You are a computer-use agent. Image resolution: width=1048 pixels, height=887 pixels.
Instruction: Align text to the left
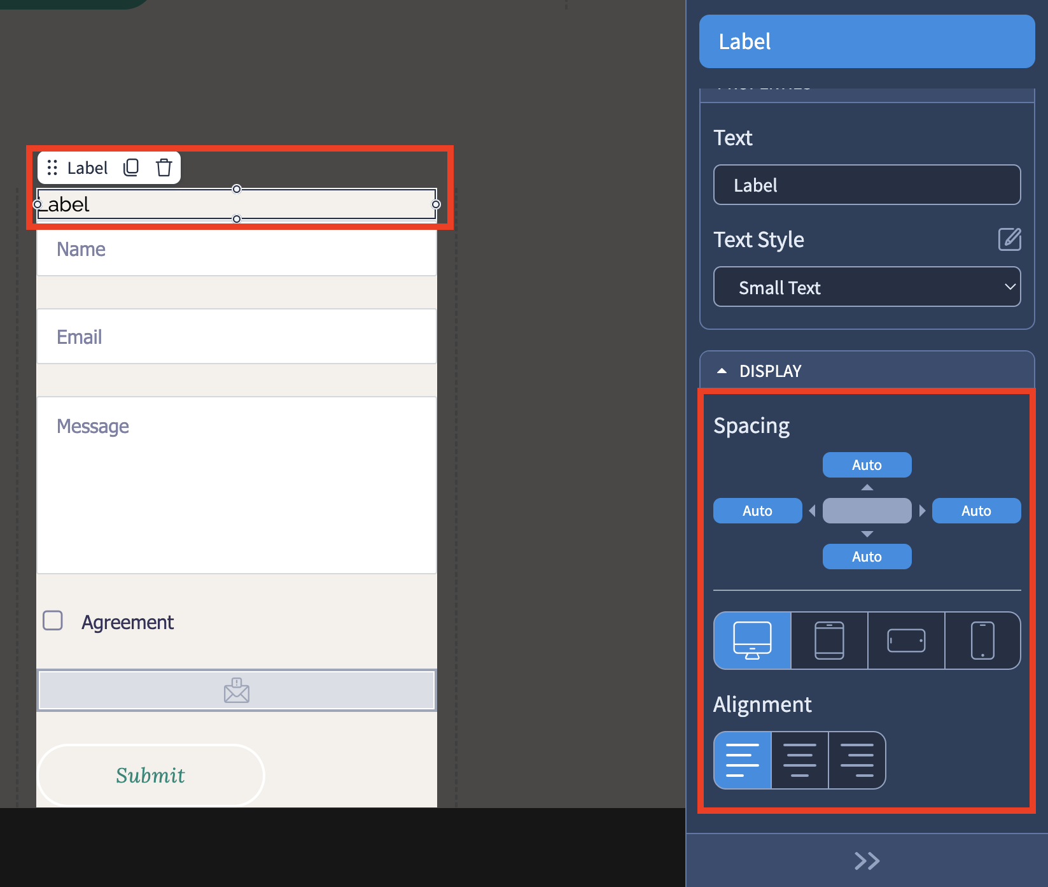coord(743,760)
